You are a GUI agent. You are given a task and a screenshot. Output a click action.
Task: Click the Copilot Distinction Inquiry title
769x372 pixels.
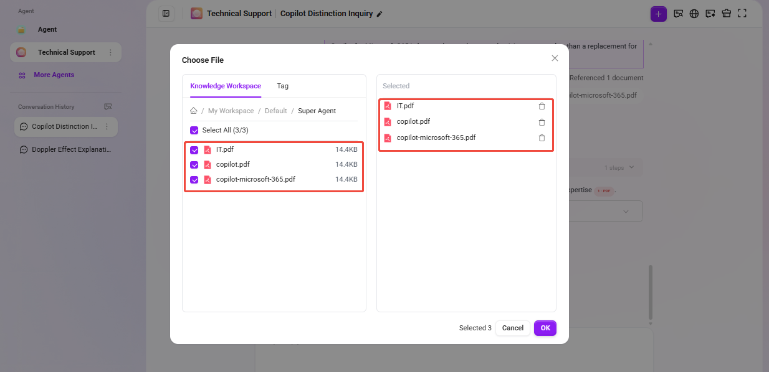327,13
